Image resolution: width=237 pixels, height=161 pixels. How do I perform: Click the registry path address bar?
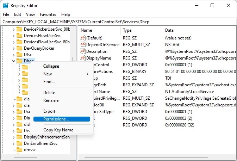(118, 22)
